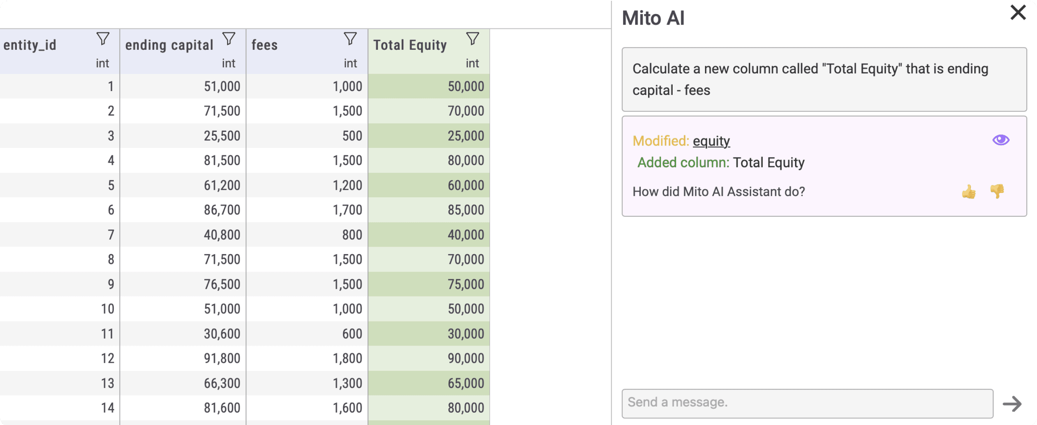The height and width of the screenshot is (425, 1037).
Task: Select the ending capital column header
Action: 169,45
